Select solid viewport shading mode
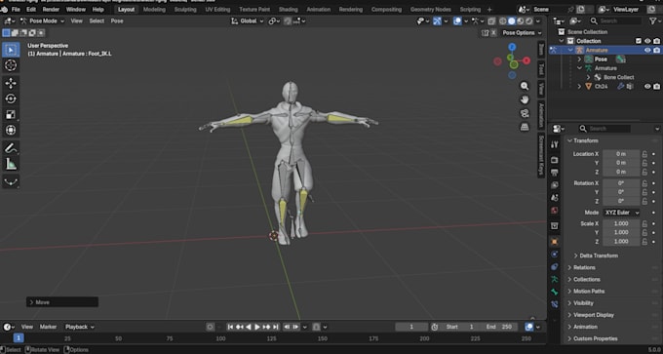 512,21
